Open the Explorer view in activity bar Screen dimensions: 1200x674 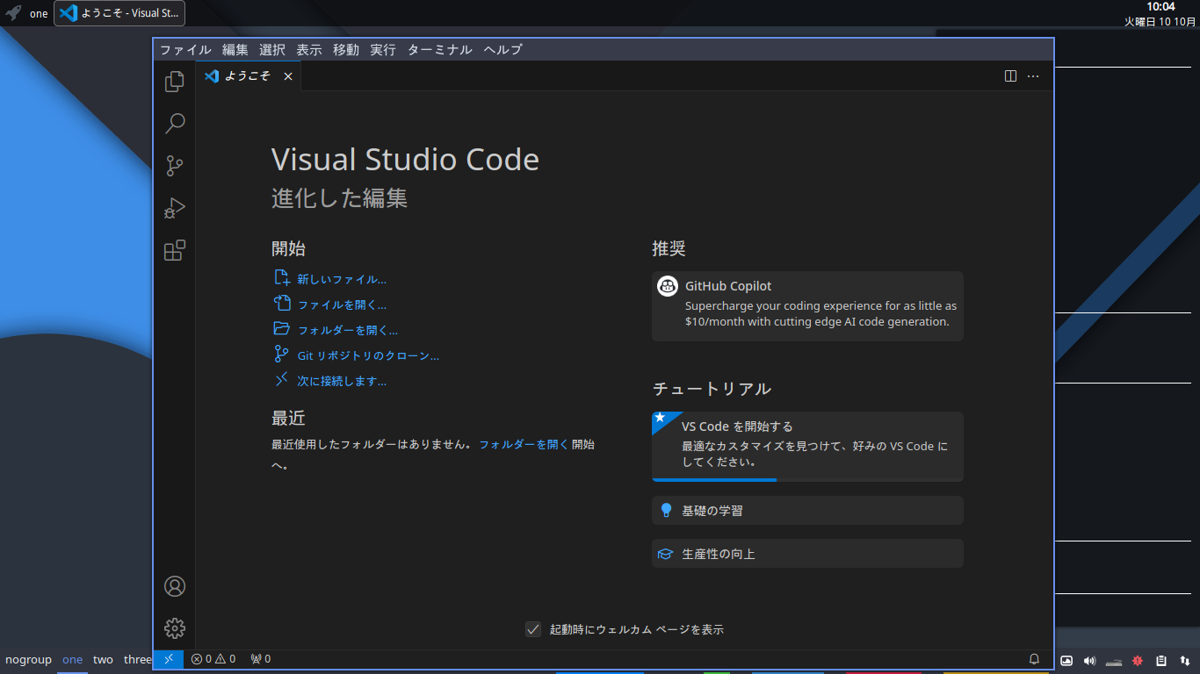click(x=175, y=82)
